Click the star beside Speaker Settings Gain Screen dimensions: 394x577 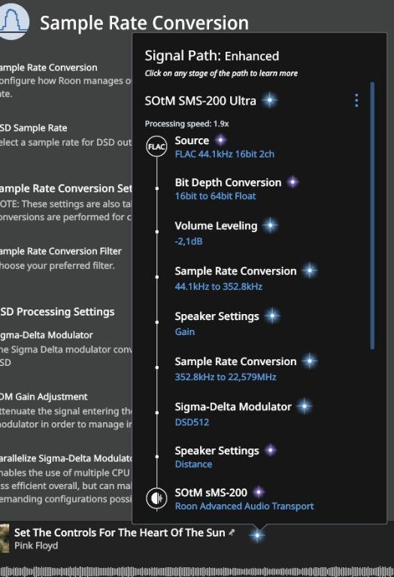point(272,316)
